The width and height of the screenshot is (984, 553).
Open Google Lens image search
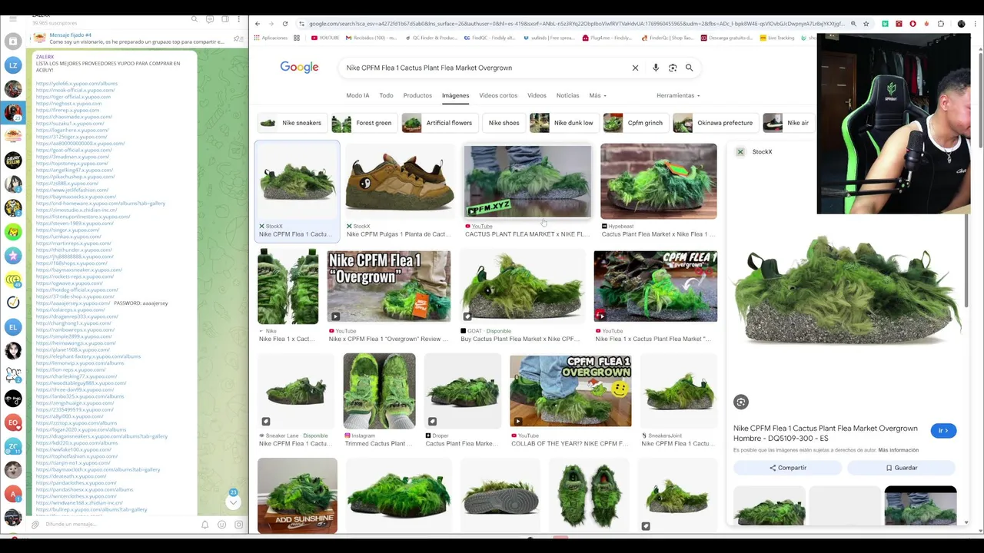click(673, 68)
